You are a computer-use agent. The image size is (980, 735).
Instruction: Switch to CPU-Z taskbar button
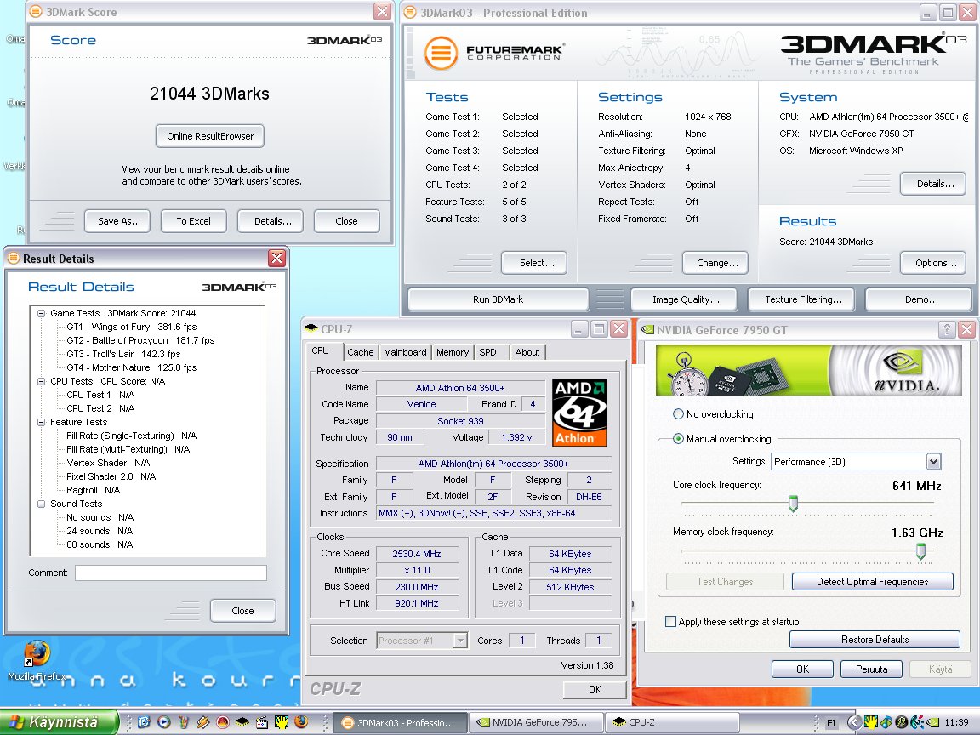coord(672,722)
